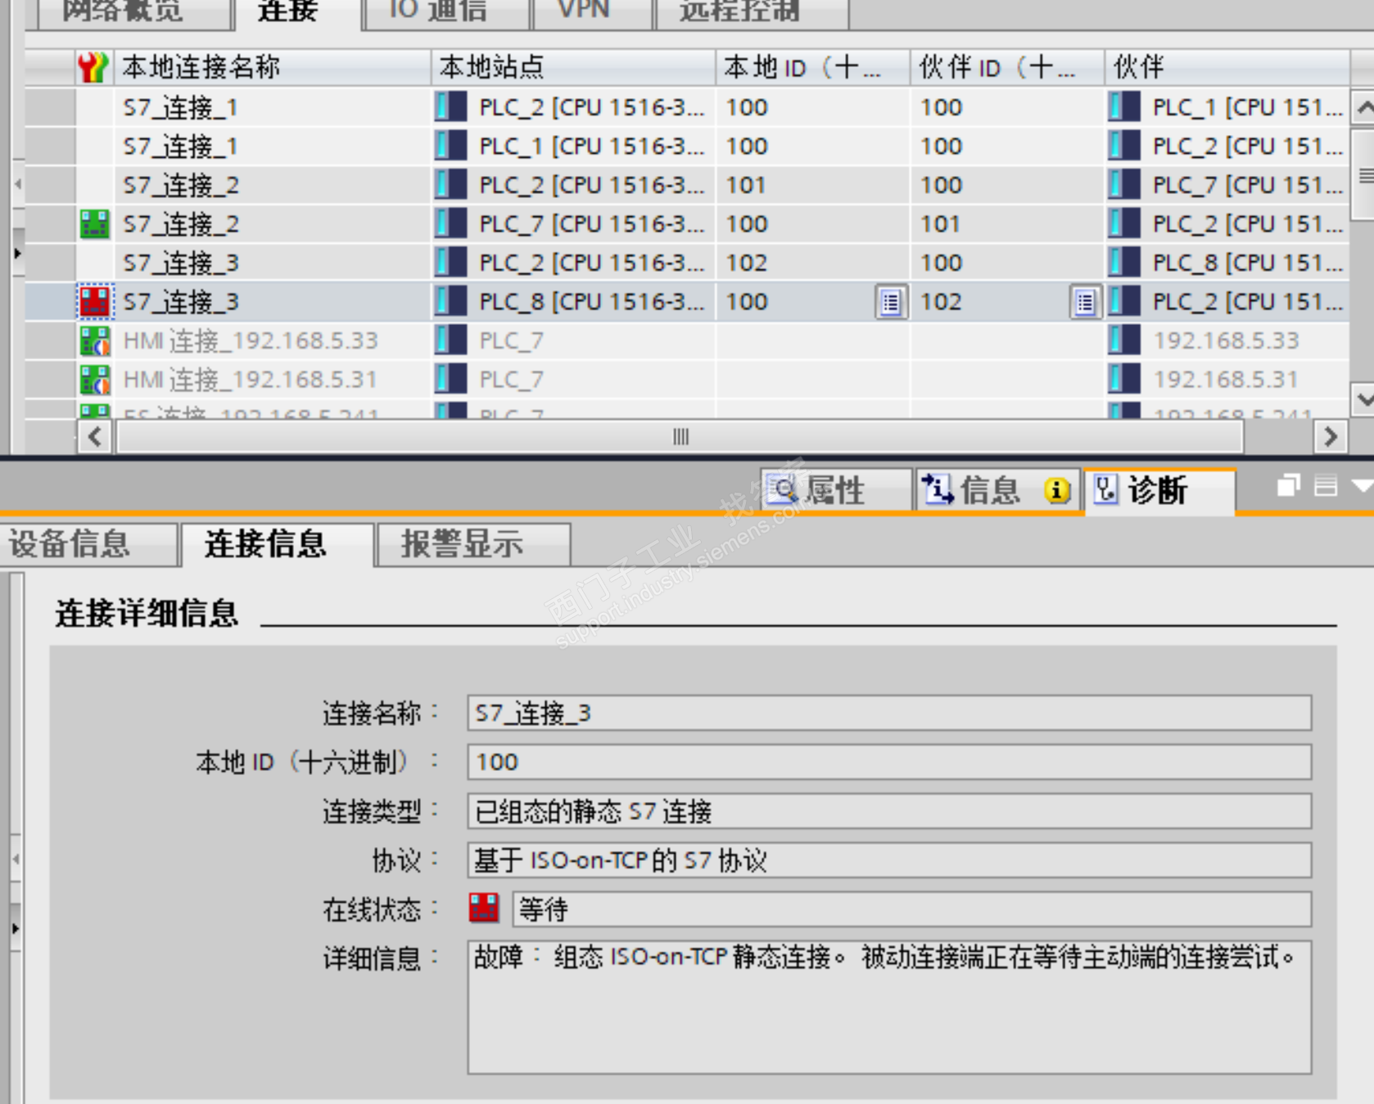Click station icon beside local station PLC_1
The width and height of the screenshot is (1374, 1104).
pyautogui.click(x=451, y=146)
